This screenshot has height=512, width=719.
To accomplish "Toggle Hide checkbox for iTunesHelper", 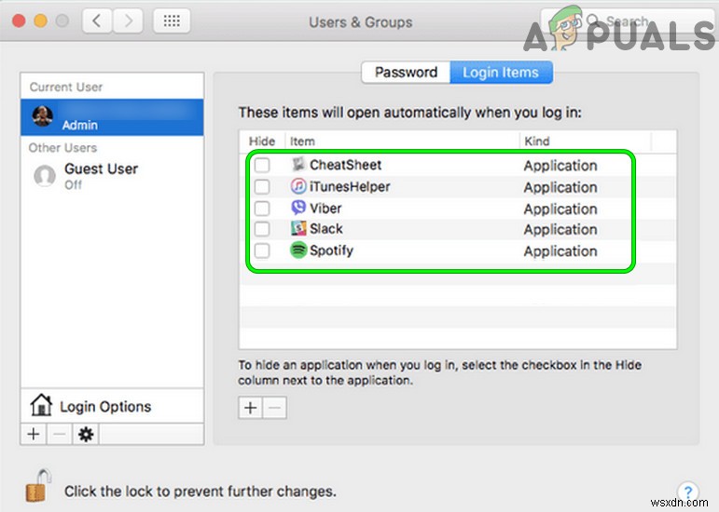I will tap(262, 187).
